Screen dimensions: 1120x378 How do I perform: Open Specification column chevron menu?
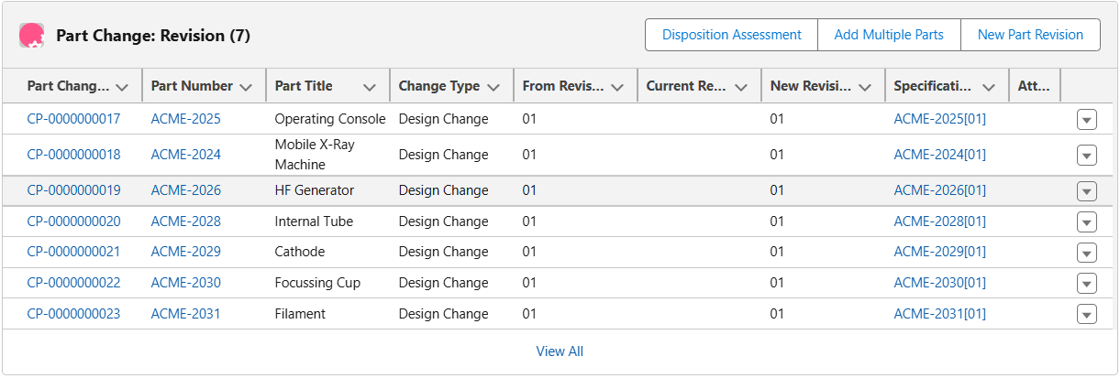[x=988, y=87]
